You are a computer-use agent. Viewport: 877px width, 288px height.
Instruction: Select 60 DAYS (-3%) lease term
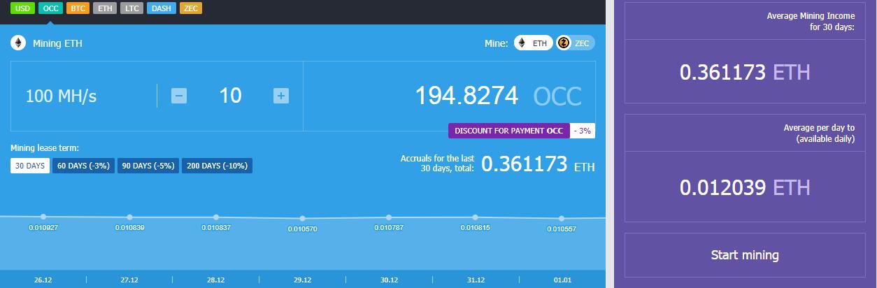(x=83, y=166)
